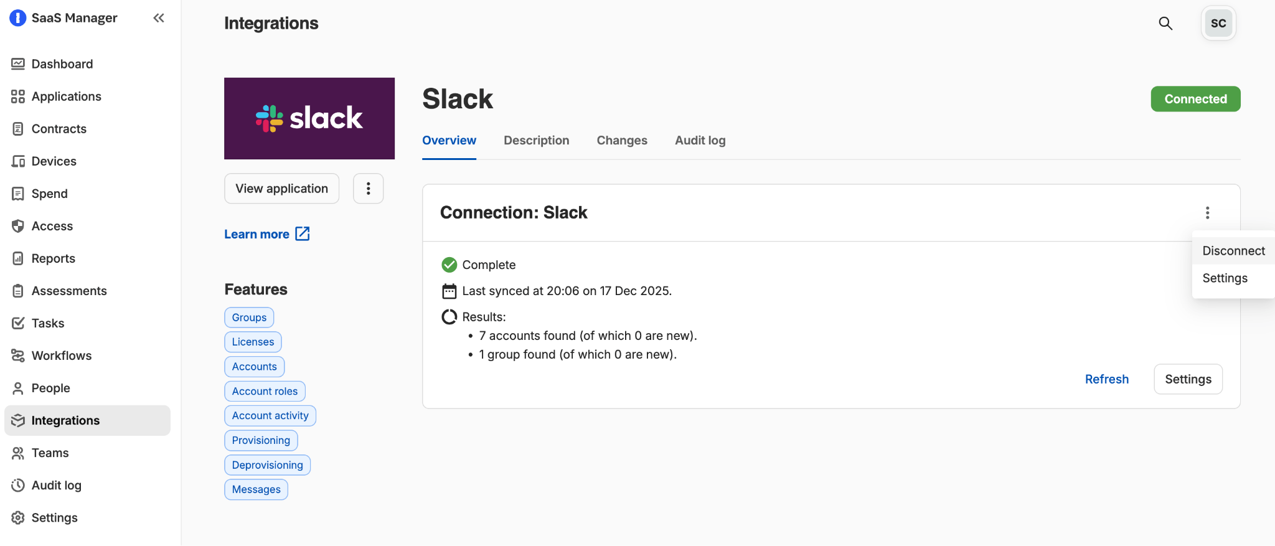Click the Slack logo thumbnail
1275x546 pixels.
pyautogui.click(x=309, y=118)
